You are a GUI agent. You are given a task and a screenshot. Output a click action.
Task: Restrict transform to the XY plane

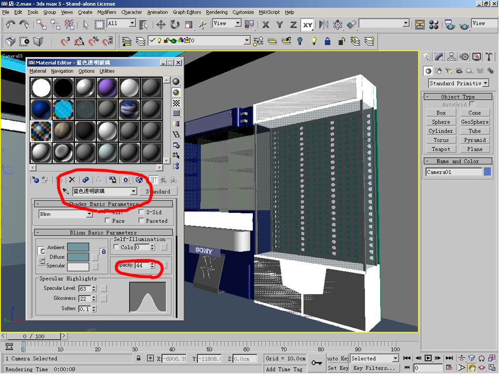tap(307, 24)
